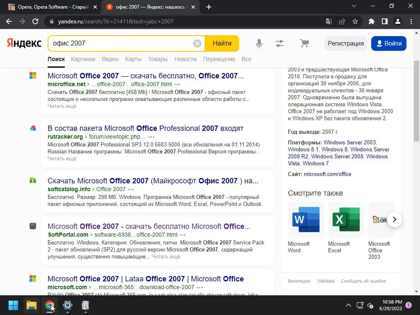This screenshot has width=420, height=315.
Task: Expand 'Читать ещё' under SoftPortal.com result
Action: [x=166, y=257]
